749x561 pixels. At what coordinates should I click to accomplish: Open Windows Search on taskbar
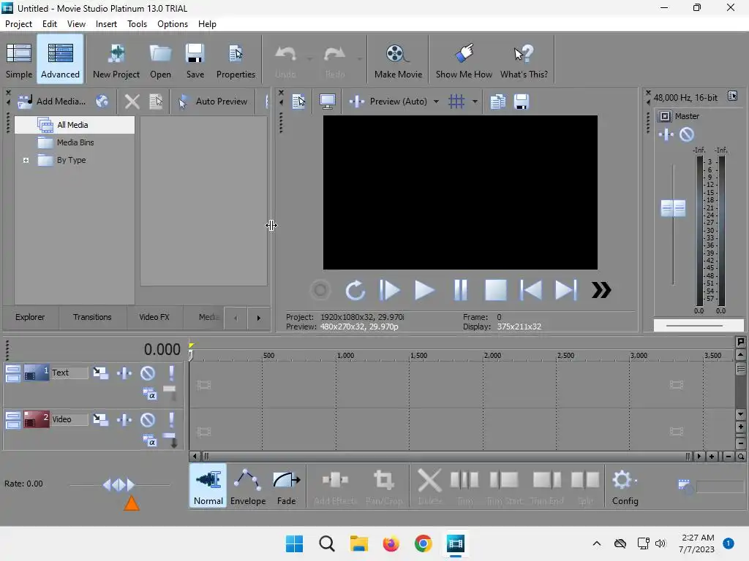[327, 543]
